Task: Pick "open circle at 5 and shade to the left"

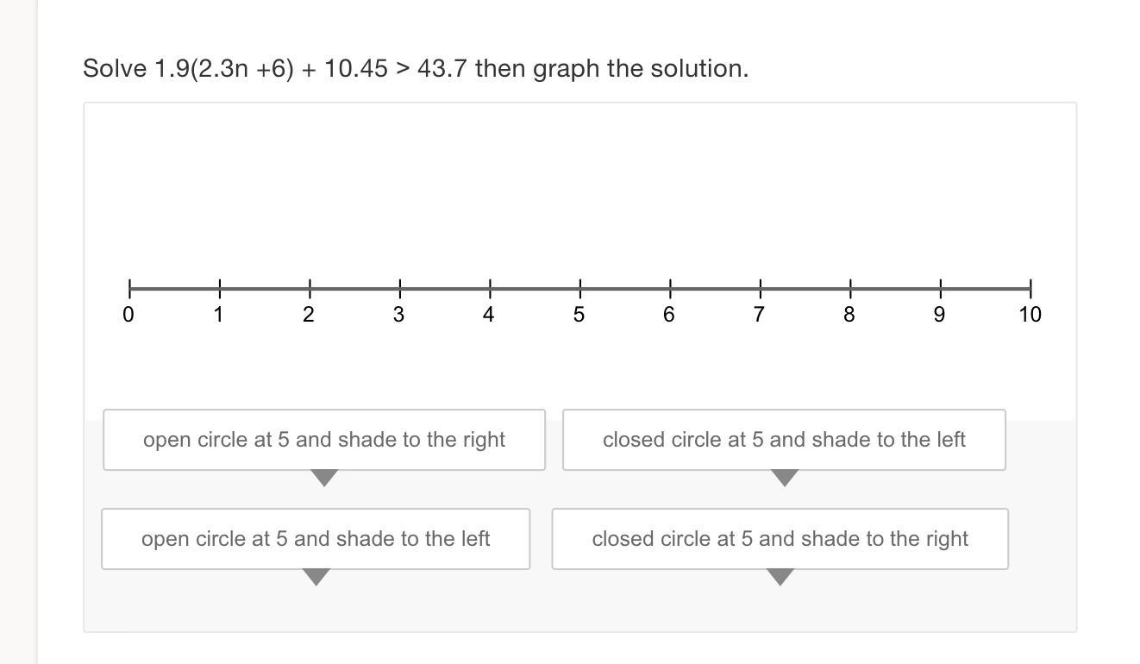Action: [316, 539]
